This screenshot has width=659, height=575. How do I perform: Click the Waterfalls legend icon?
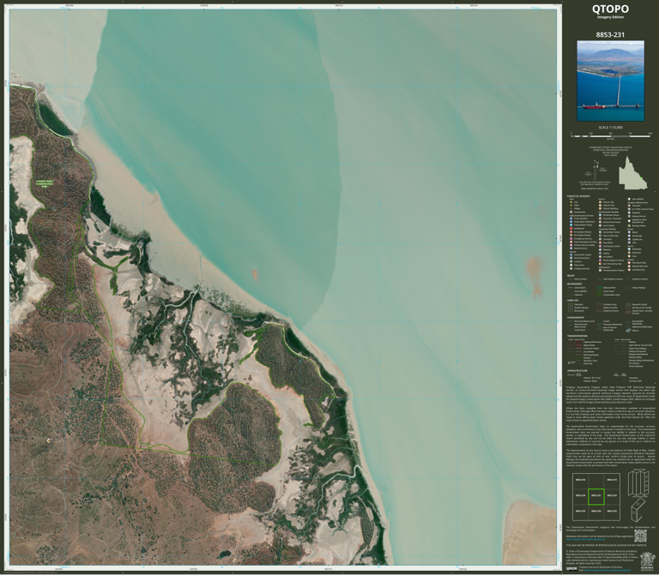629,249
